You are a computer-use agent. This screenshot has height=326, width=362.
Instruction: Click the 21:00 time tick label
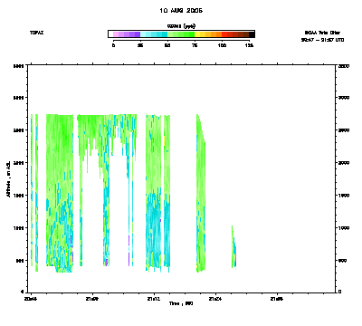[92, 299]
